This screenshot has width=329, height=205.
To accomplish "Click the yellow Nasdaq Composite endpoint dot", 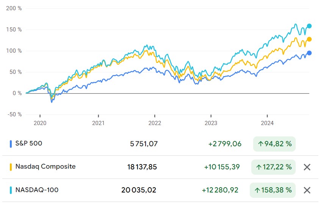I will [x=309, y=39].
